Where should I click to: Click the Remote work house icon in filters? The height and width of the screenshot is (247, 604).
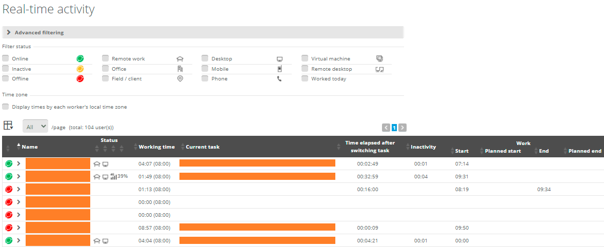coord(179,59)
